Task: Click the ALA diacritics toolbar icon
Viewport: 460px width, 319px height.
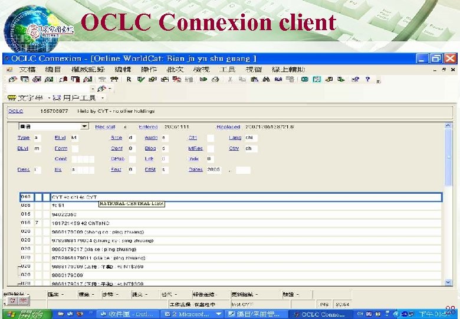Action: [x=278, y=79]
